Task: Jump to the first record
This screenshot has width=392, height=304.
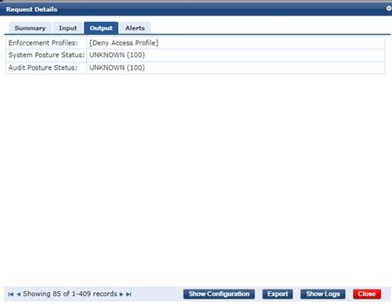Action: pos(11,294)
